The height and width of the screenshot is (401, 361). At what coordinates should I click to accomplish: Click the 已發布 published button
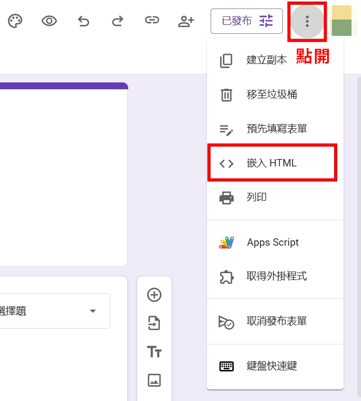point(246,21)
